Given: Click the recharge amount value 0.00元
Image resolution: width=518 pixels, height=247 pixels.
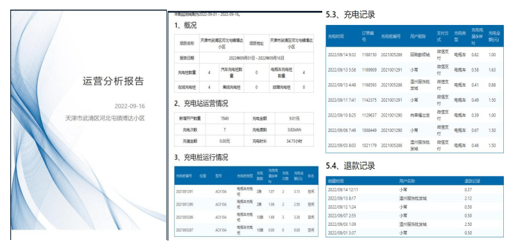Looking at the screenshot, I should (x=225, y=141).
